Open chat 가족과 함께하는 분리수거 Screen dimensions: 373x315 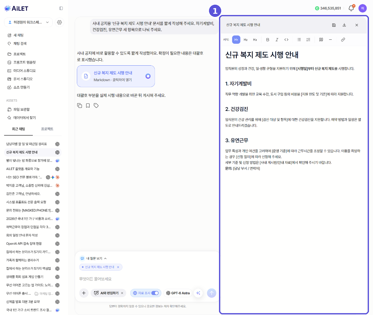(x=33, y=260)
